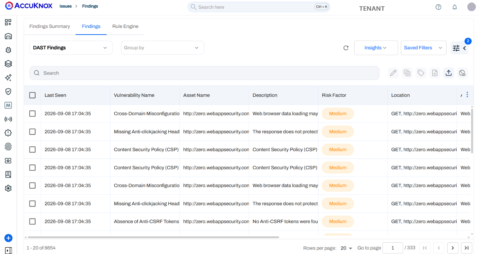The width and height of the screenshot is (479, 254).
Task: Click the add document icon in the toolbar
Action: 435,73
